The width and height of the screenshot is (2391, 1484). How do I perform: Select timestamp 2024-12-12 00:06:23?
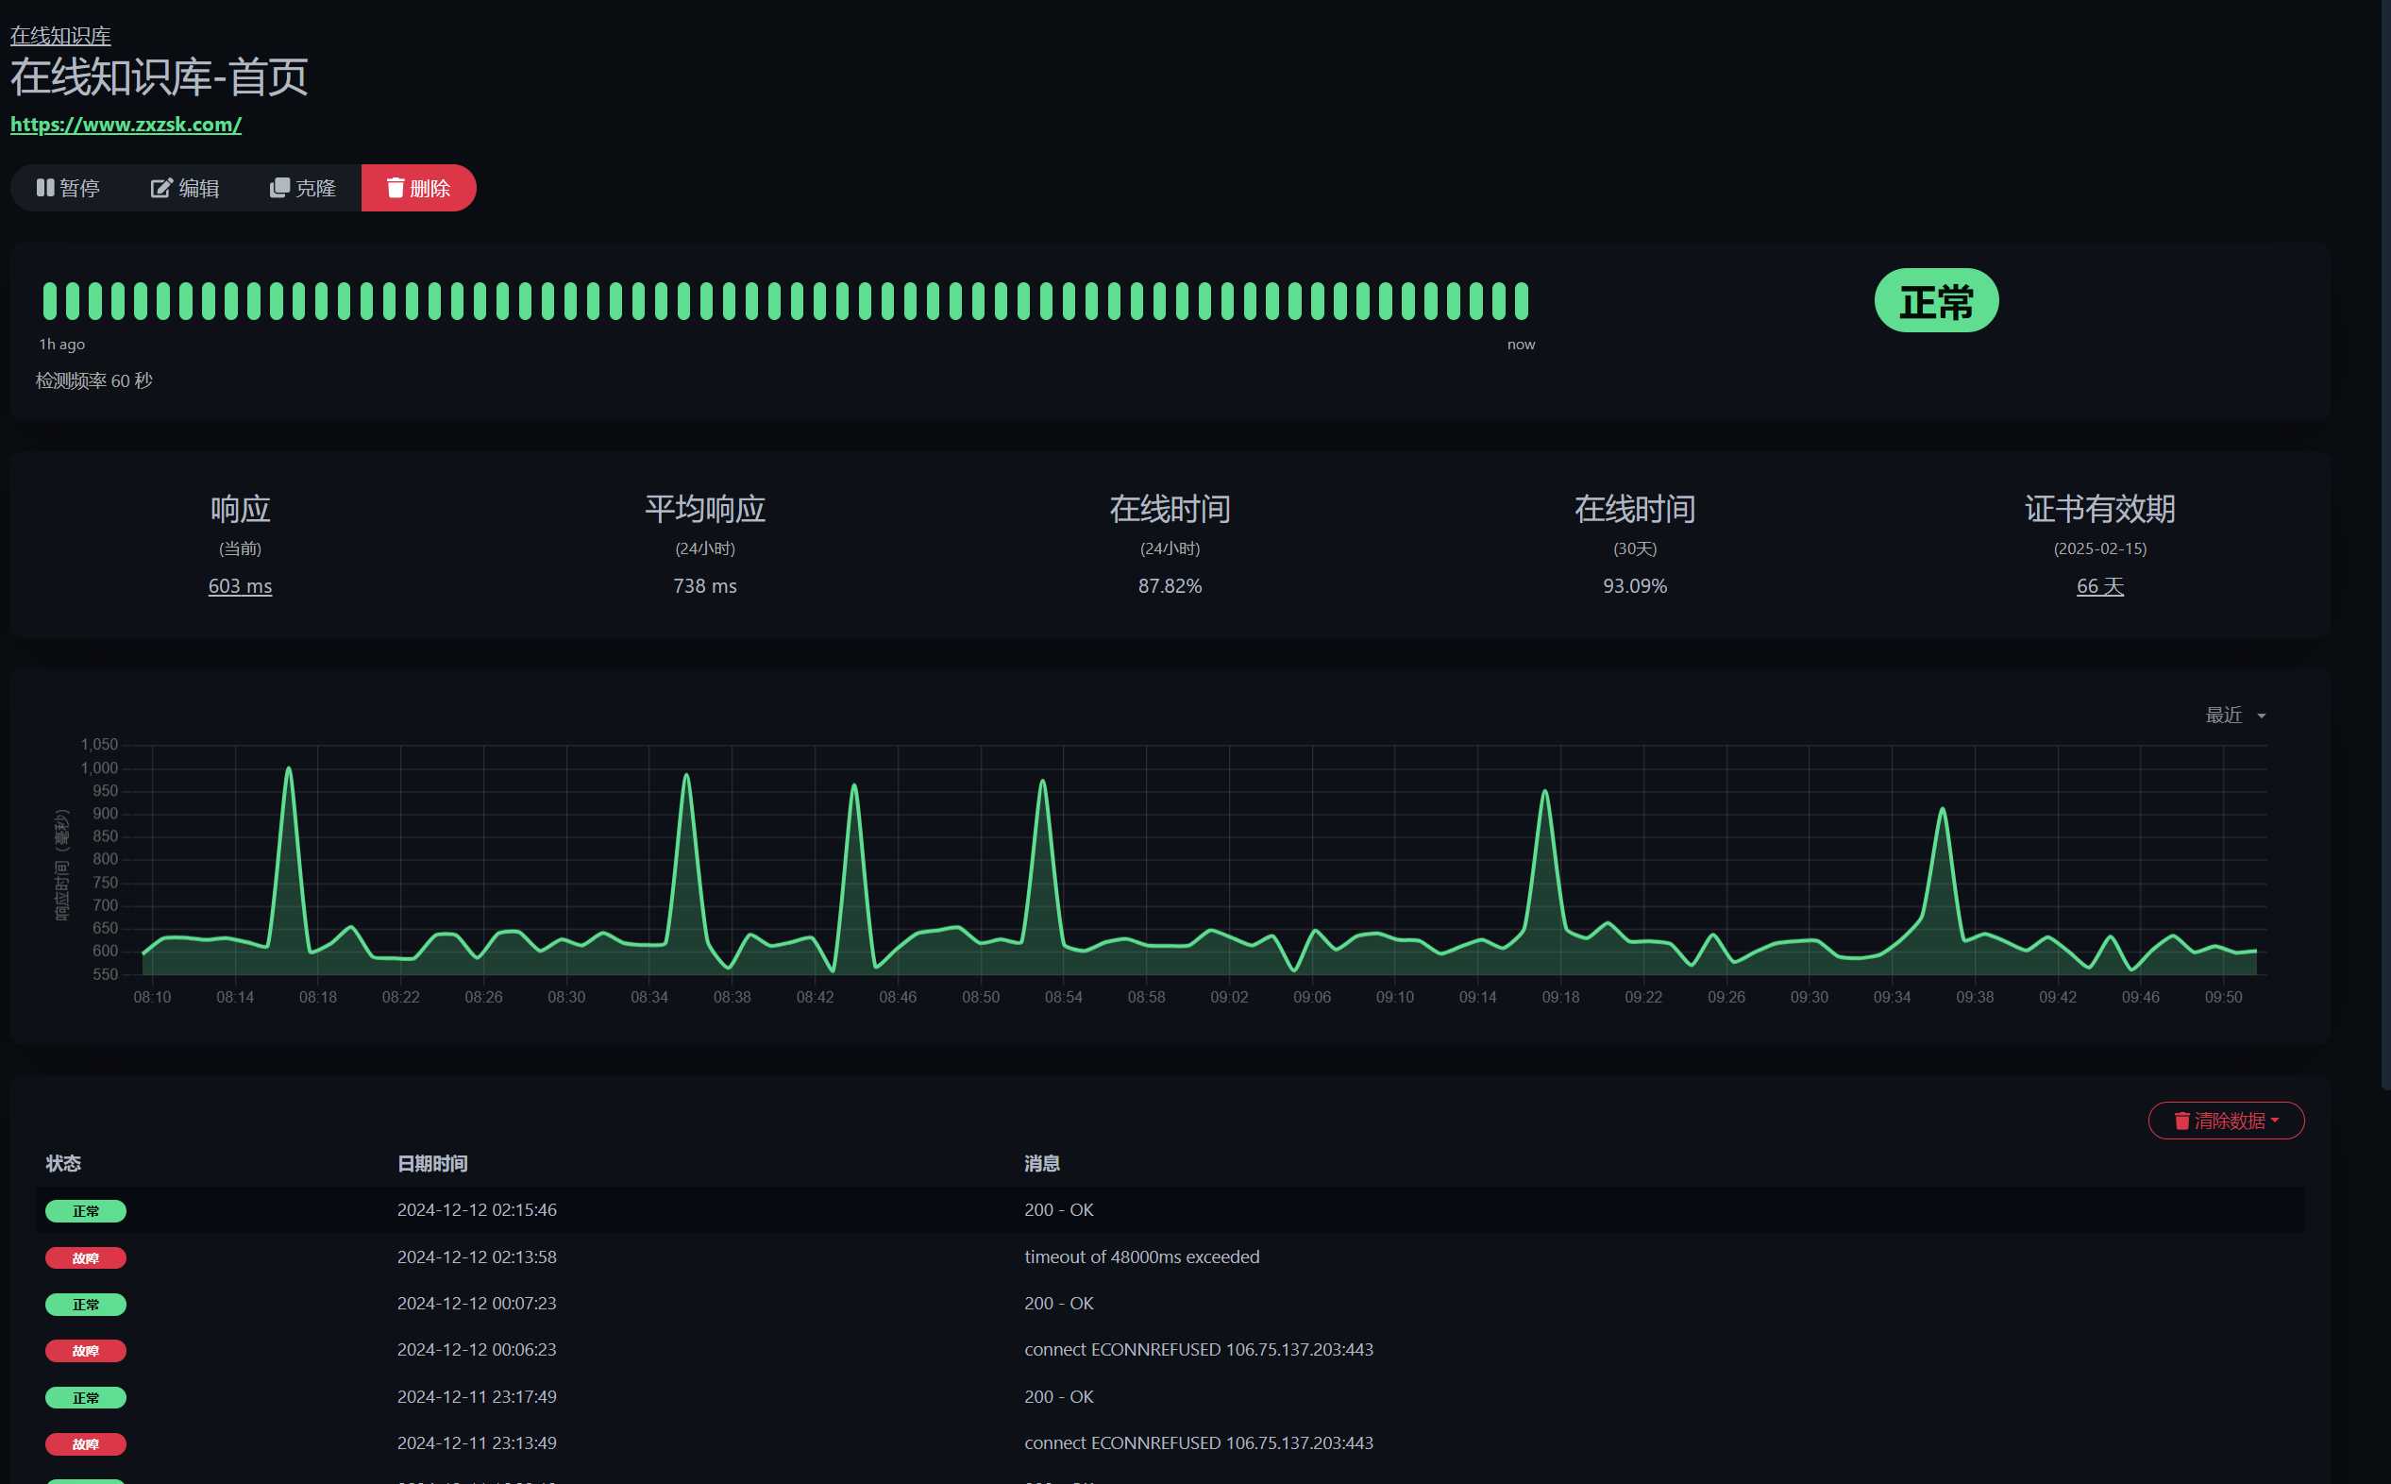coord(477,1350)
